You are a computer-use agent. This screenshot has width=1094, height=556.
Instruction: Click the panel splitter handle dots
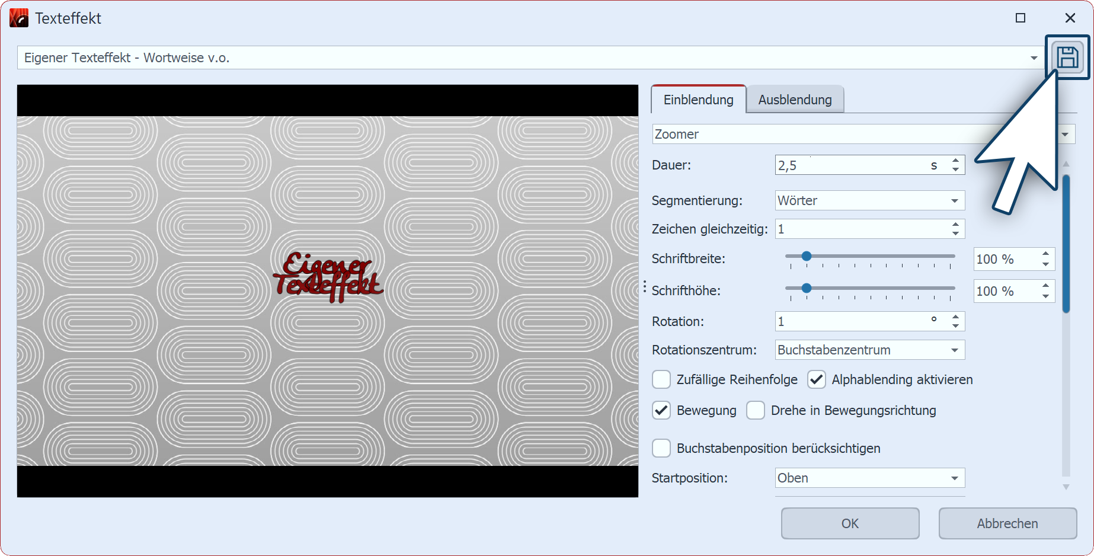click(645, 287)
